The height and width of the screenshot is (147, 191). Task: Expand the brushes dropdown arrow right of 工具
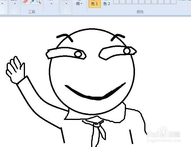click(x=51, y=4)
